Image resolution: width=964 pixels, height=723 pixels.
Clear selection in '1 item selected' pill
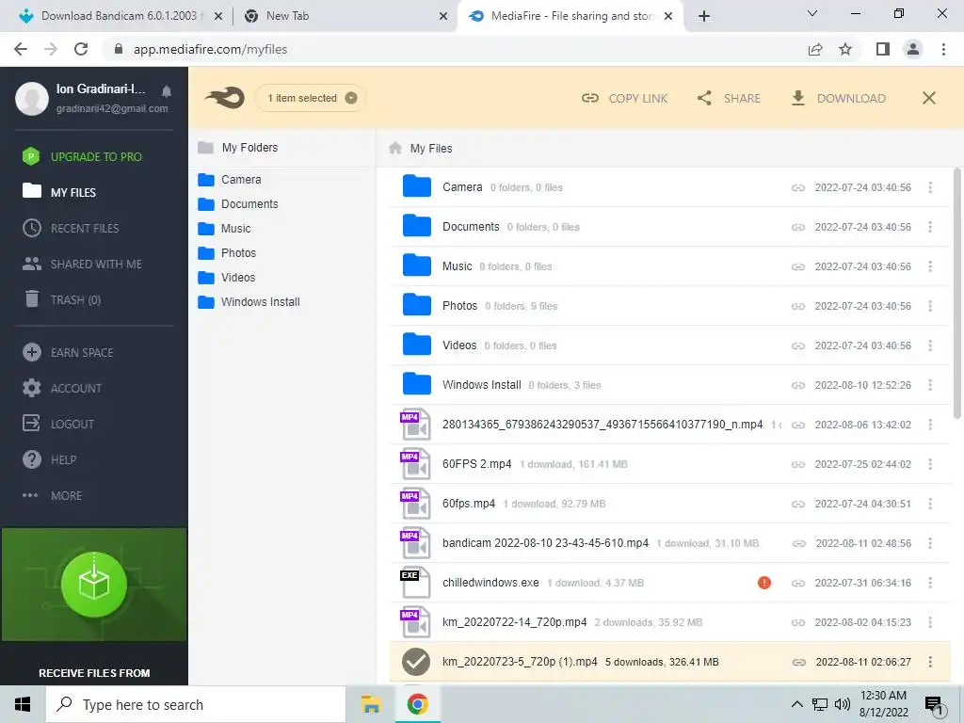(351, 98)
